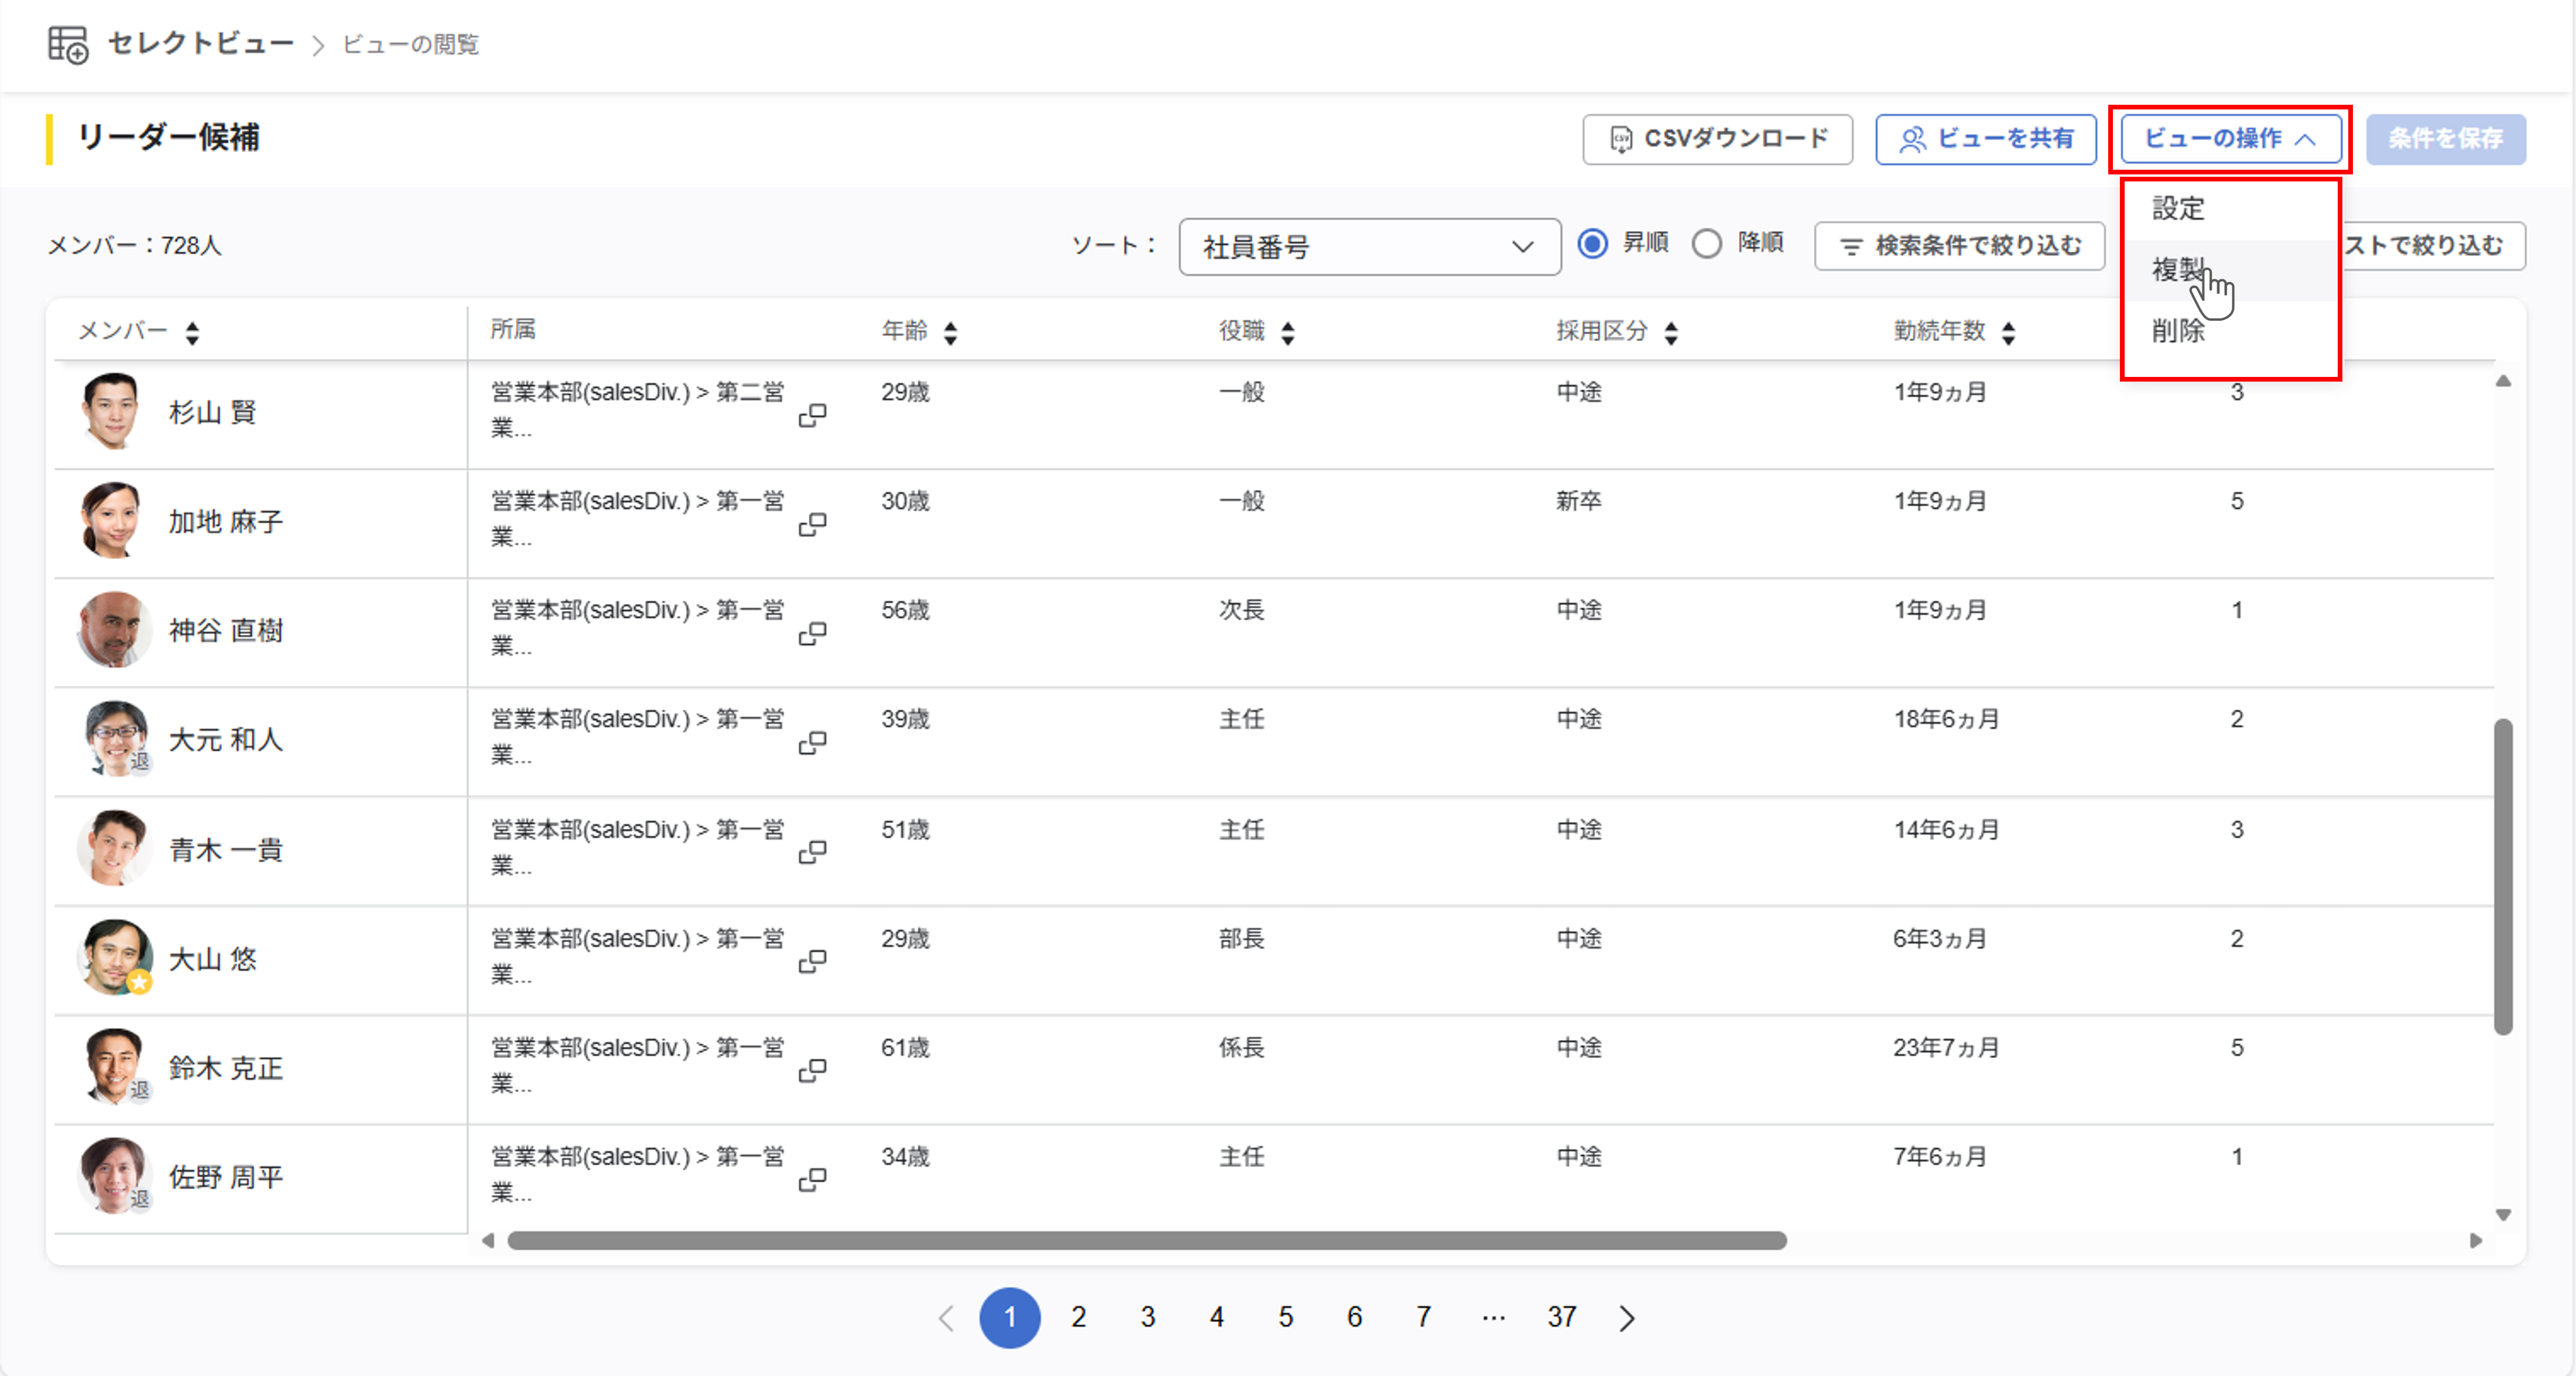Click the CSVダウンロード button

pyautogui.click(x=1717, y=139)
